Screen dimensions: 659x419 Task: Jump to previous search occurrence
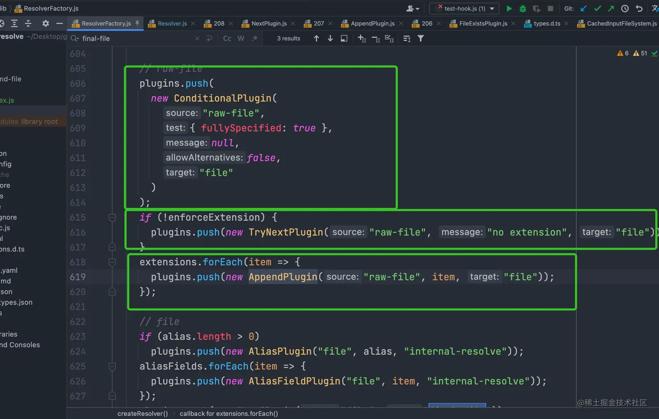[316, 38]
